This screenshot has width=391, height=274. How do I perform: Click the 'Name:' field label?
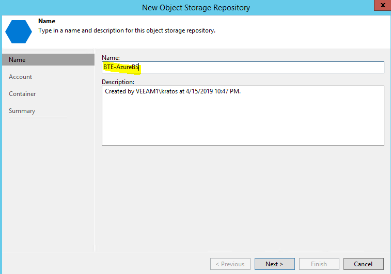111,58
